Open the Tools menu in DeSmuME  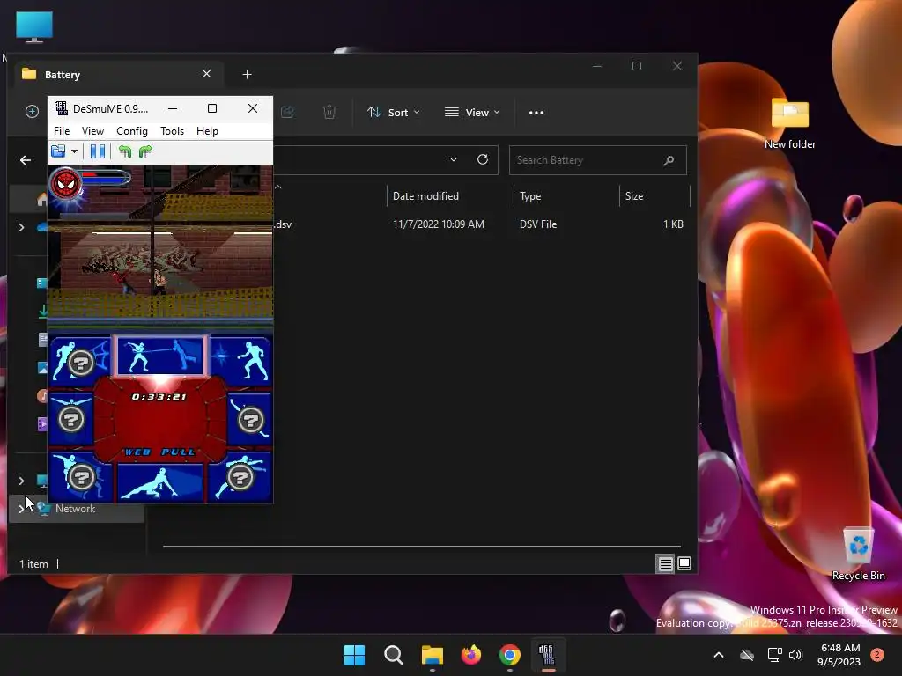(x=172, y=131)
